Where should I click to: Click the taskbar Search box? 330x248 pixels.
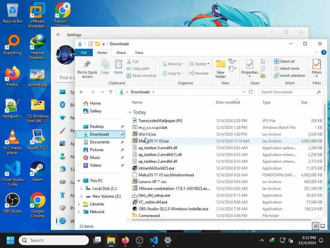click(54, 240)
